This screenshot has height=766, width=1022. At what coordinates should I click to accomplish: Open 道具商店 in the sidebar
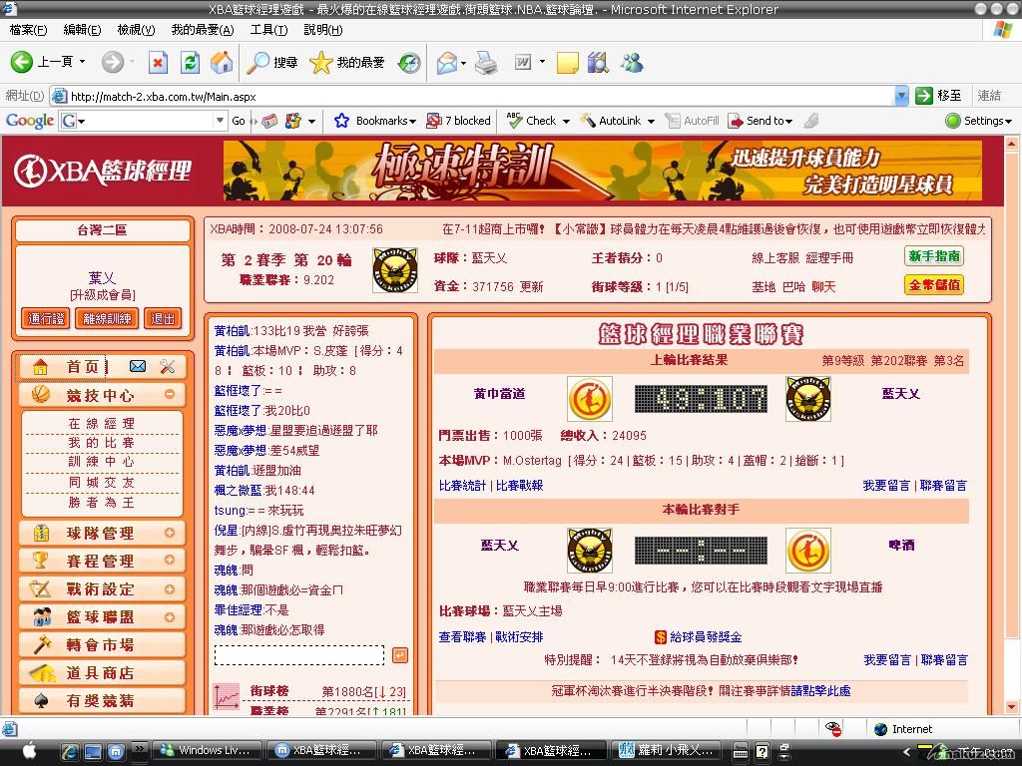click(103, 673)
